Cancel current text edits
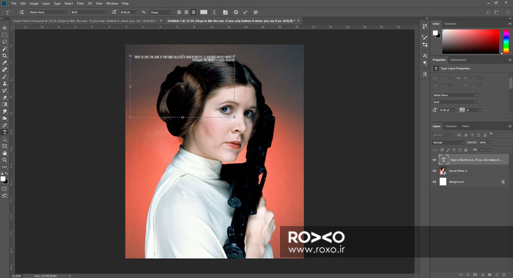The width and height of the screenshot is (513, 278). (236, 12)
